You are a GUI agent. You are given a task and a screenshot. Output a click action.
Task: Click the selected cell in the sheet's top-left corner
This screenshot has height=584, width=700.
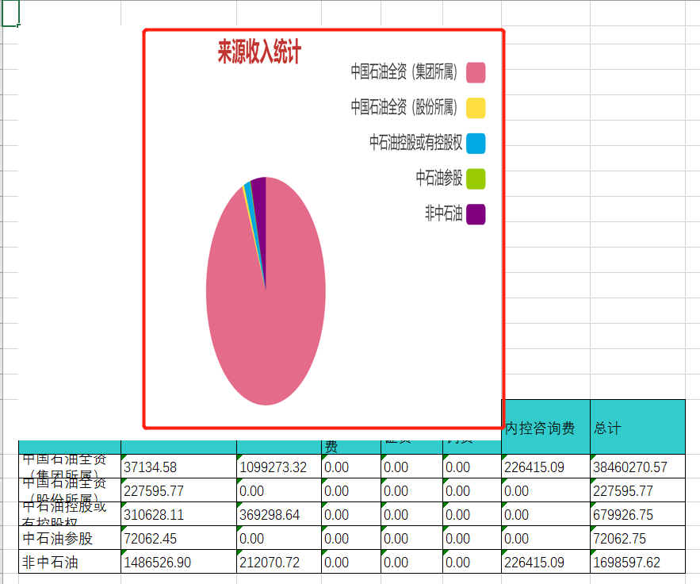tap(10, 13)
